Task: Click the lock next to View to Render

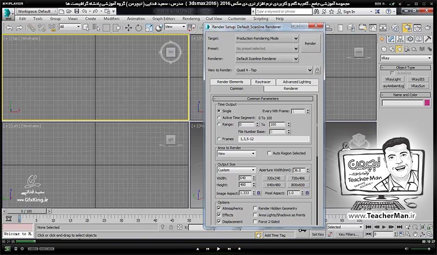Action: click(x=317, y=70)
